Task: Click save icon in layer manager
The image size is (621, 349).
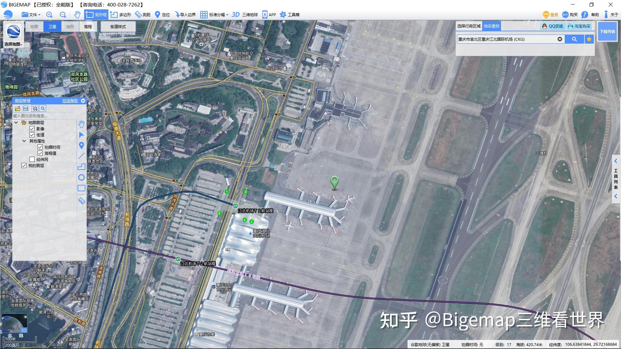Action: point(26,109)
